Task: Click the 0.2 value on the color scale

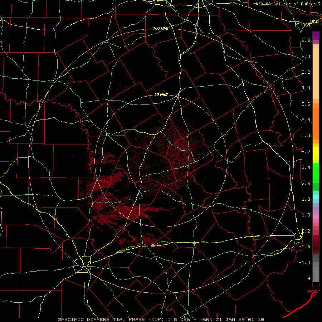Action: click(x=306, y=231)
